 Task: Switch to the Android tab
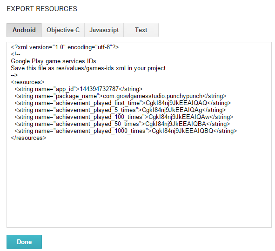coord(24,30)
